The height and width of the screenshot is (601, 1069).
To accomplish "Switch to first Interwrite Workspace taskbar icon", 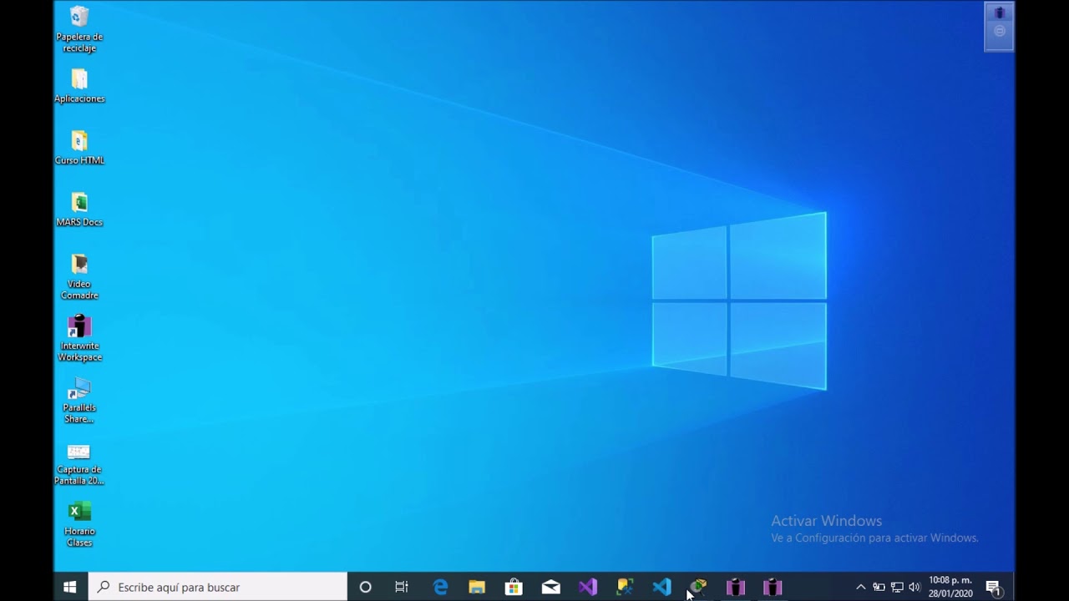I will (x=735, y=587).
